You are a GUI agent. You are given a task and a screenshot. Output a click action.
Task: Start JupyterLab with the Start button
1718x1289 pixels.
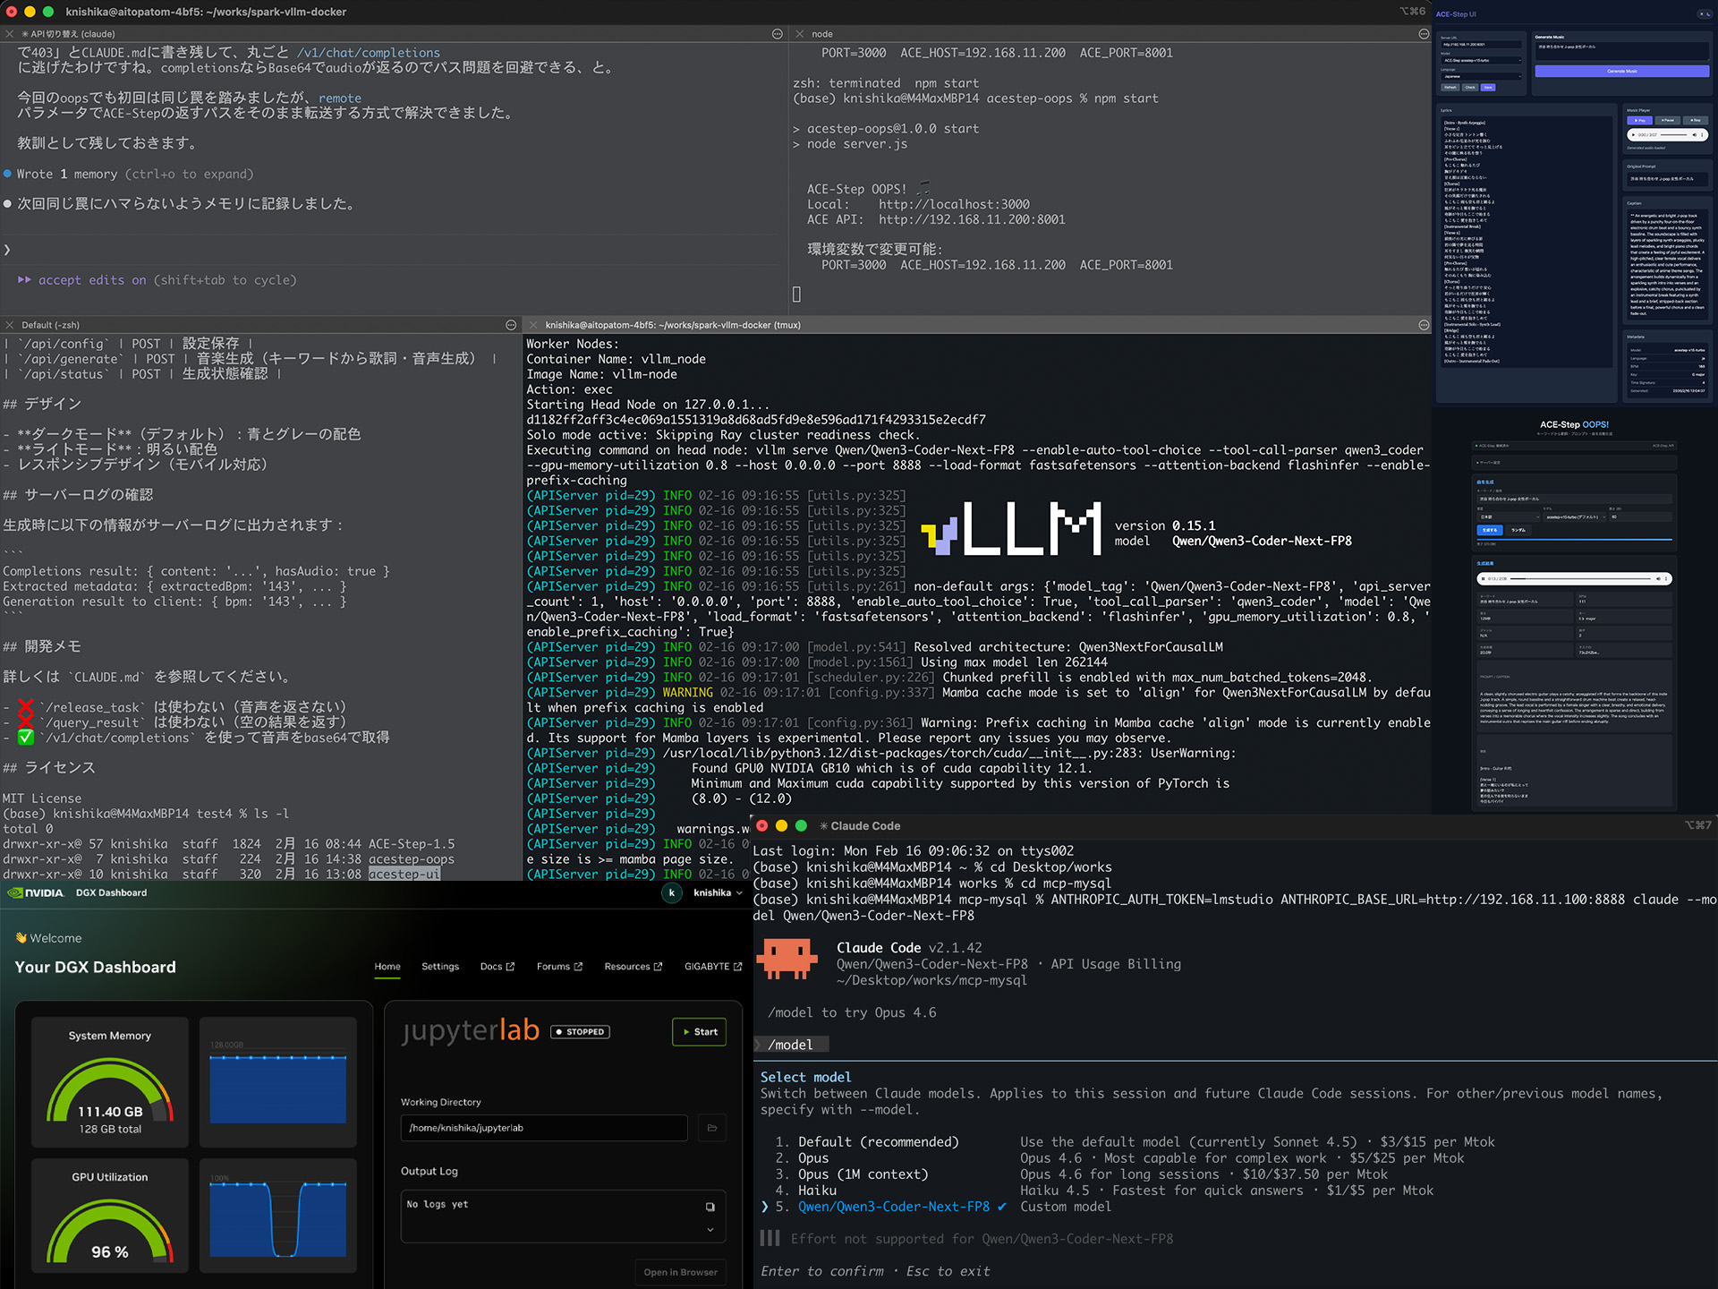coord(699,1031)
